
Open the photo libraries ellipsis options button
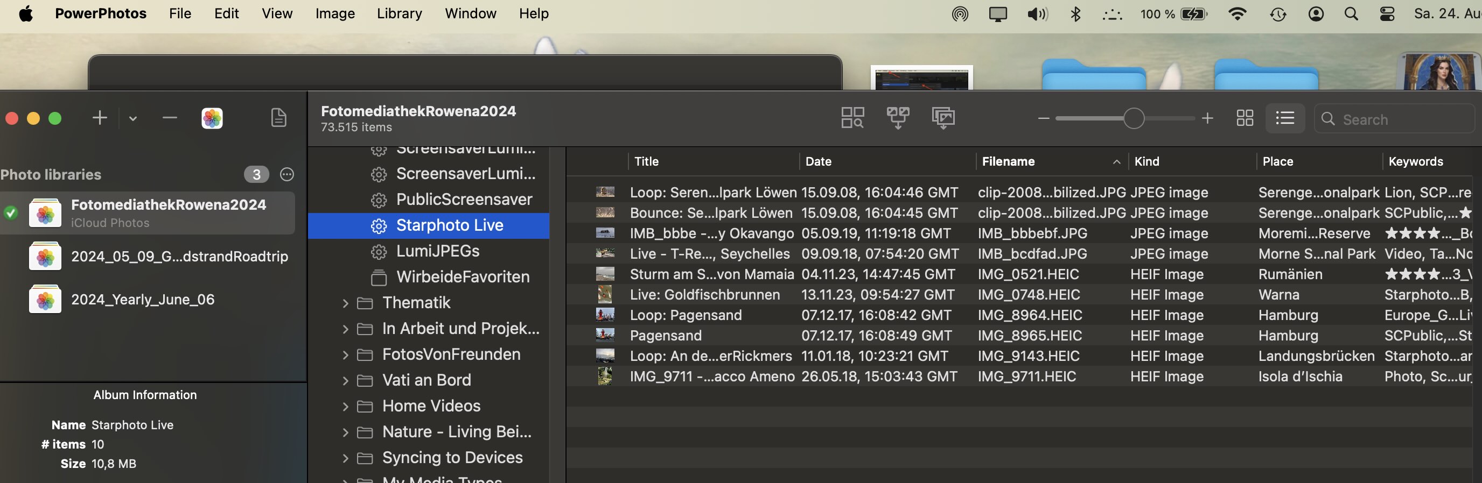click(x=286, y=175)
